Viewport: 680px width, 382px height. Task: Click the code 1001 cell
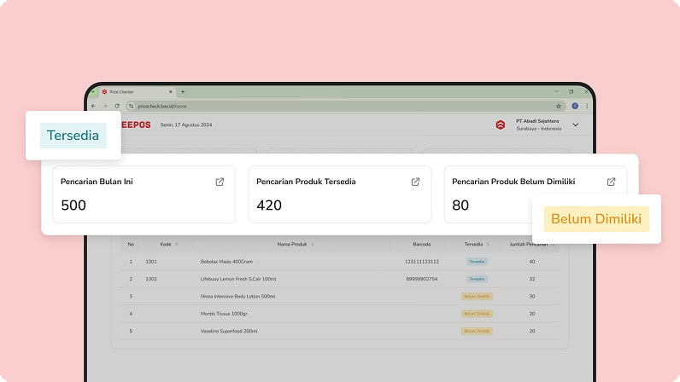[x=151, y=262]
